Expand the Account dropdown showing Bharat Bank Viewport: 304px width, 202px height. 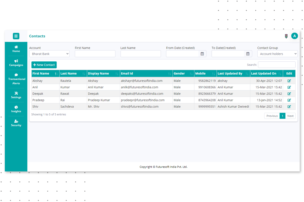[x=49, y=54]
